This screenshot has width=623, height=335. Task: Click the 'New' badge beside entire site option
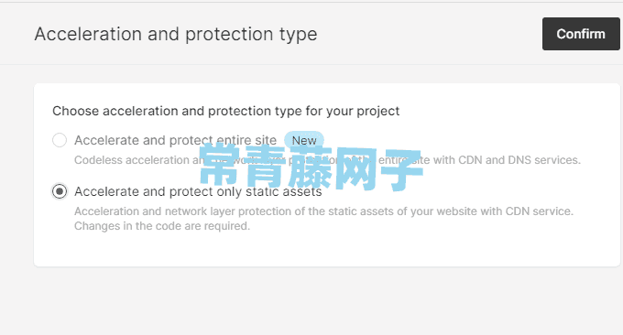(304, 140)
